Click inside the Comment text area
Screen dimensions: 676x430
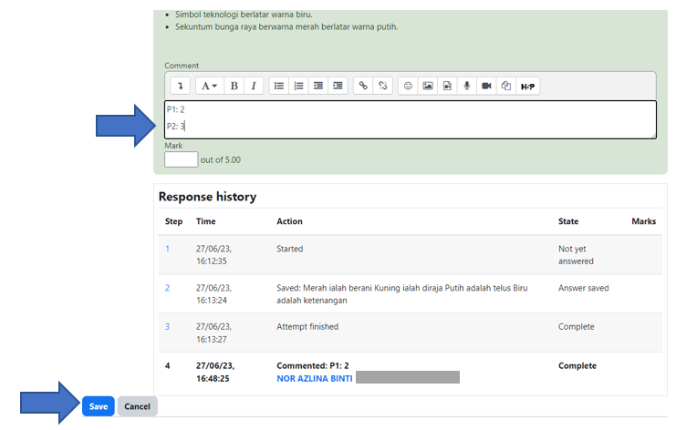pos(411,118)
